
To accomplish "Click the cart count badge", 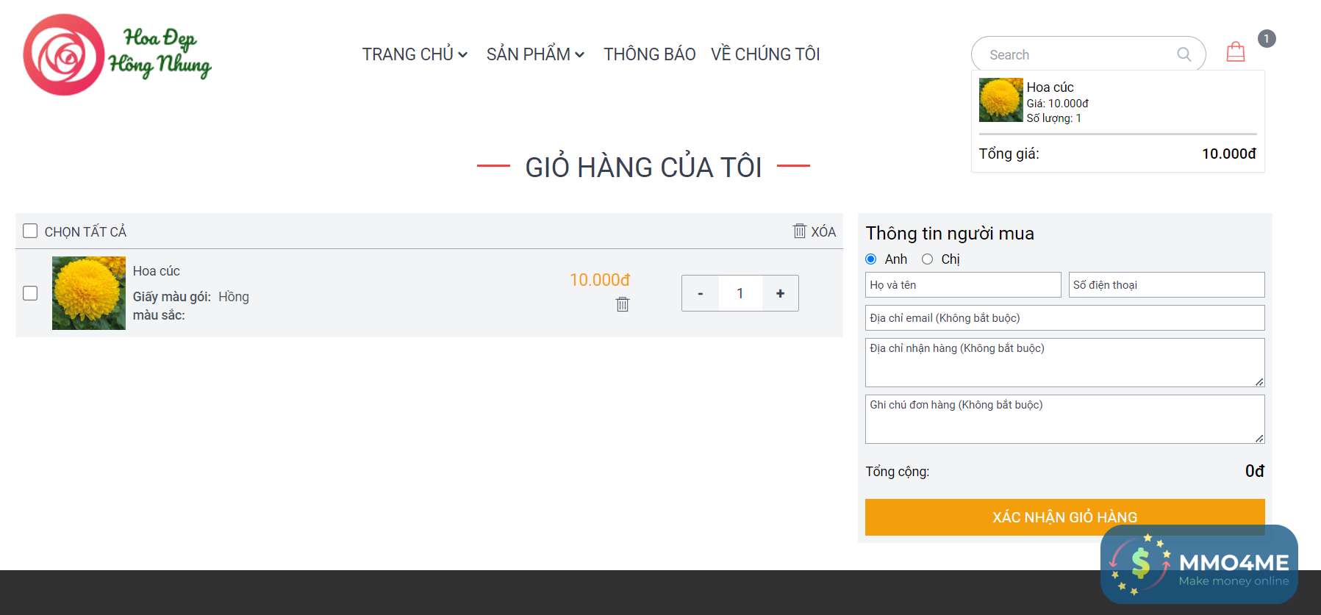I will click(1267, 38).
